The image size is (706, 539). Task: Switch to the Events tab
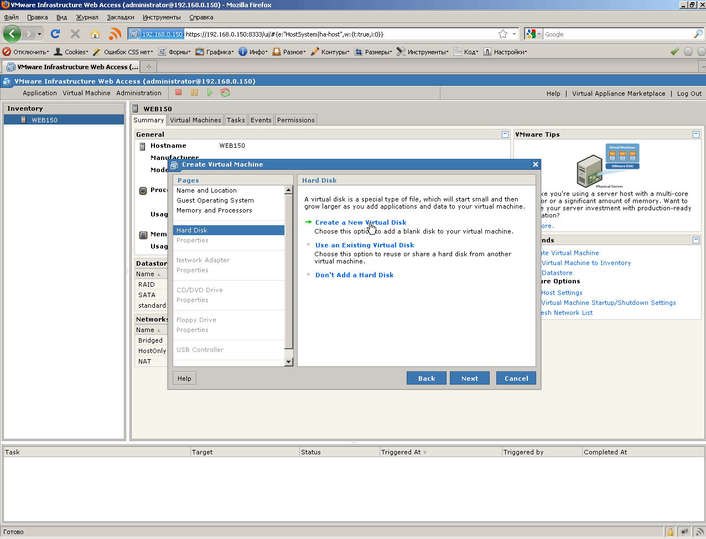[x=261, y=120]
